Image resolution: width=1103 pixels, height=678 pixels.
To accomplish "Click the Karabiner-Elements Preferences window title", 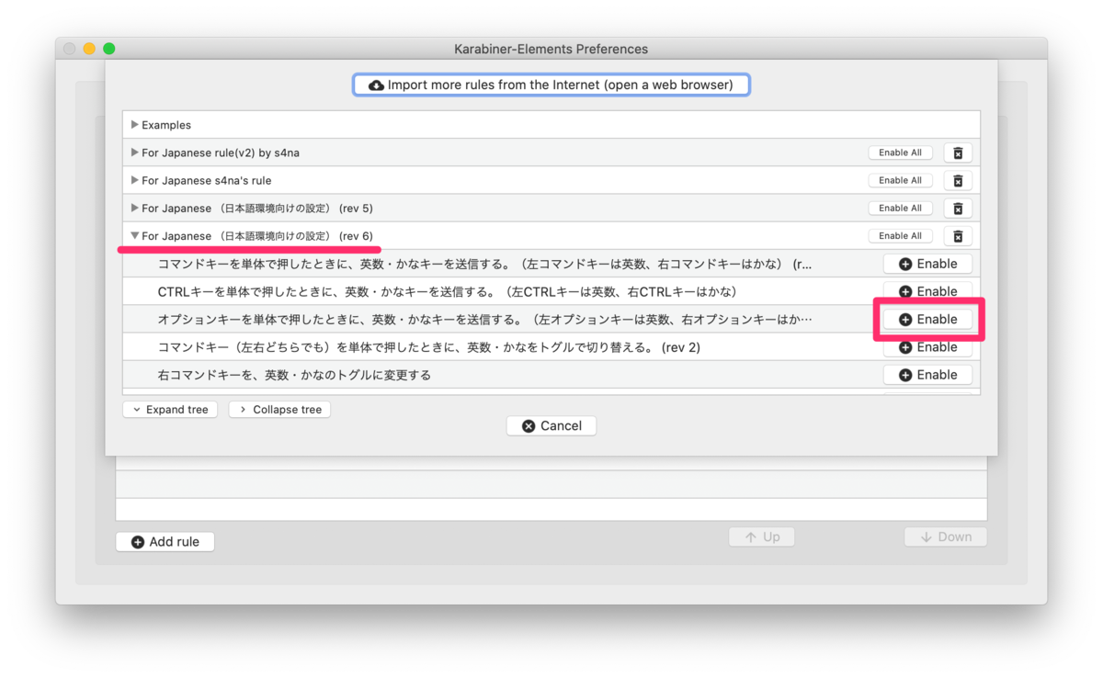I will pyautogui.click(x=551, y=49).
